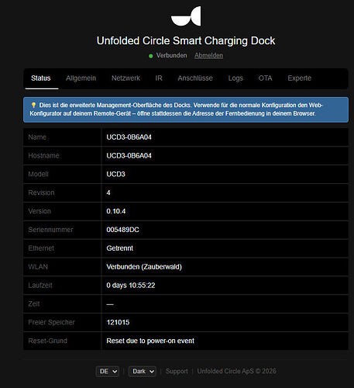Click the Freier Speicher value 121015
Screen dimensions: 354x388
pos(118,322)
